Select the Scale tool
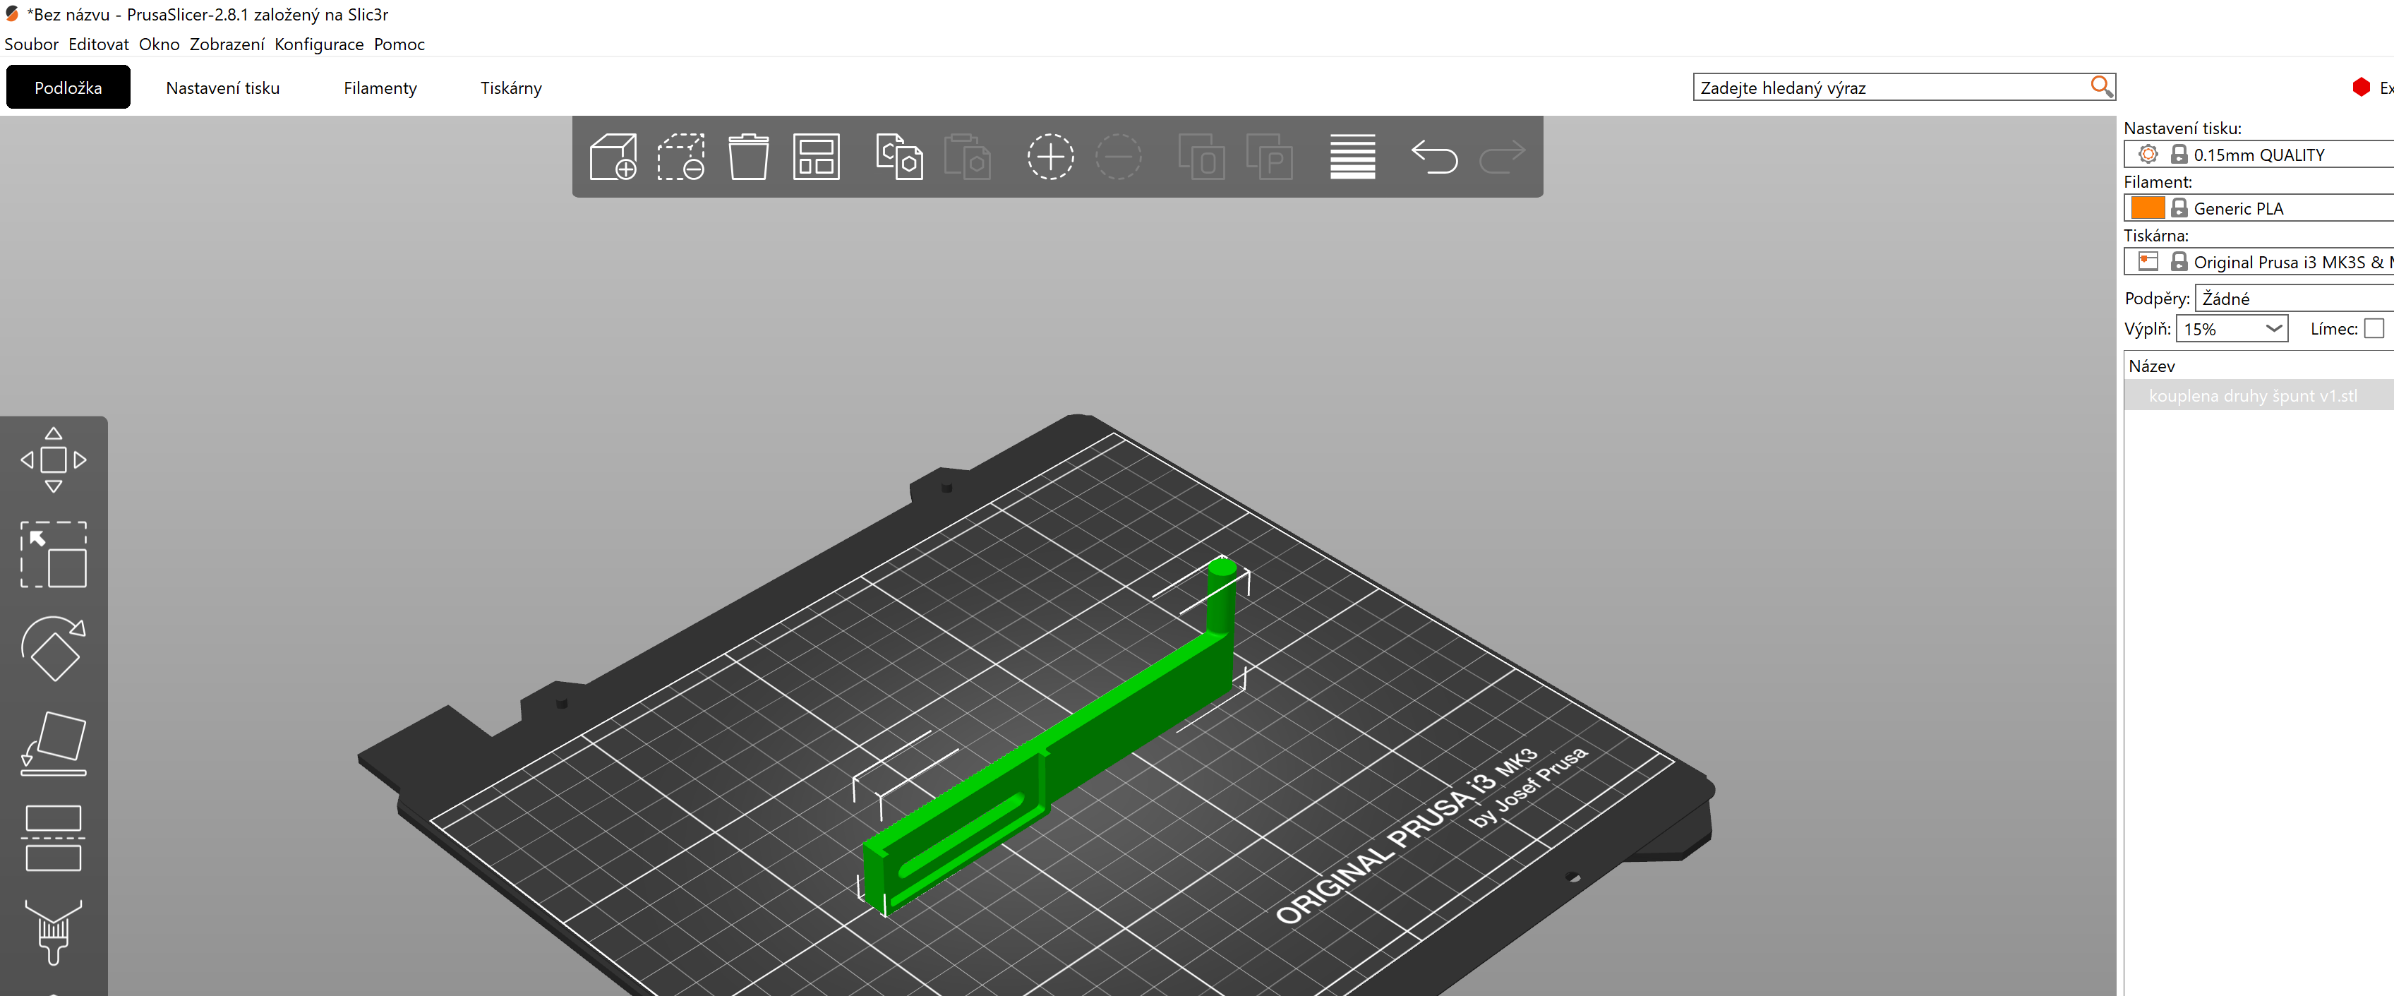The width and height of the screenshot is (2394, 996). coord(54,553)
